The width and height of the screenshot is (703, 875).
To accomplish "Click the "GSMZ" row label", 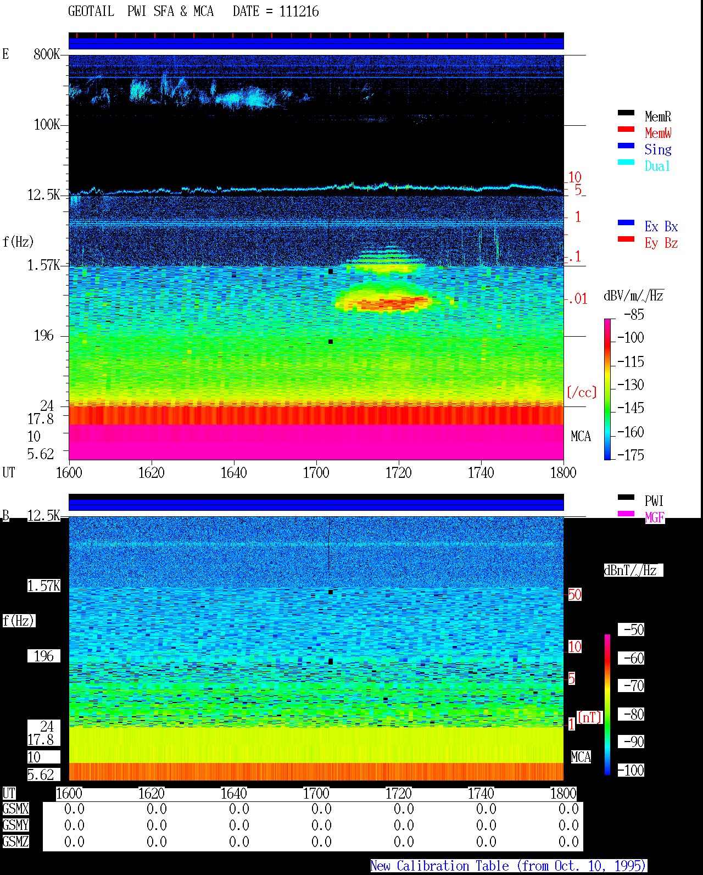I will click(x=15, y=841).
